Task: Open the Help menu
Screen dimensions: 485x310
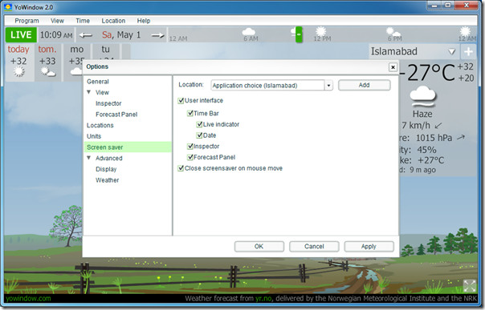Action: pyautogui.click(x=144, y=21)
